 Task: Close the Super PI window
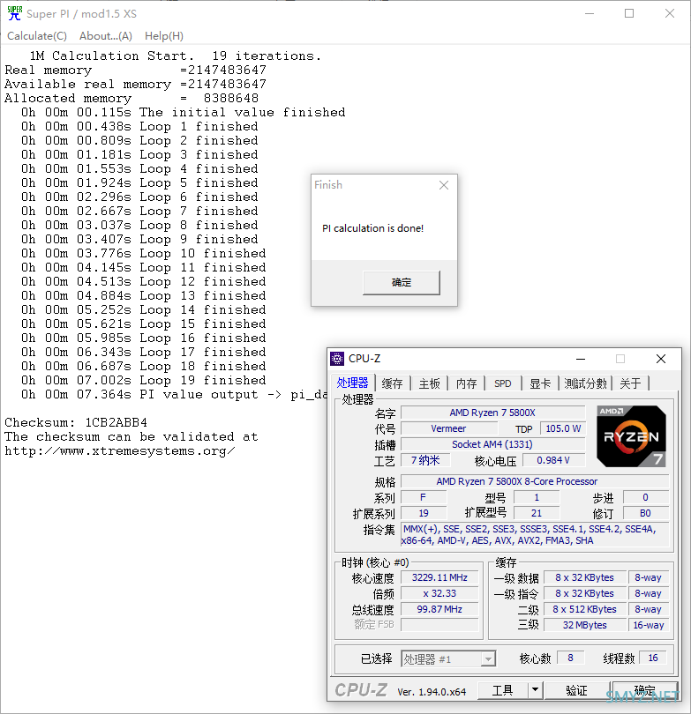pos(670,13)
